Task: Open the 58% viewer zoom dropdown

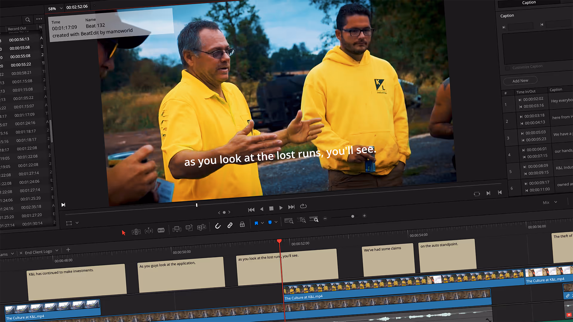Action: click(55, 9)
